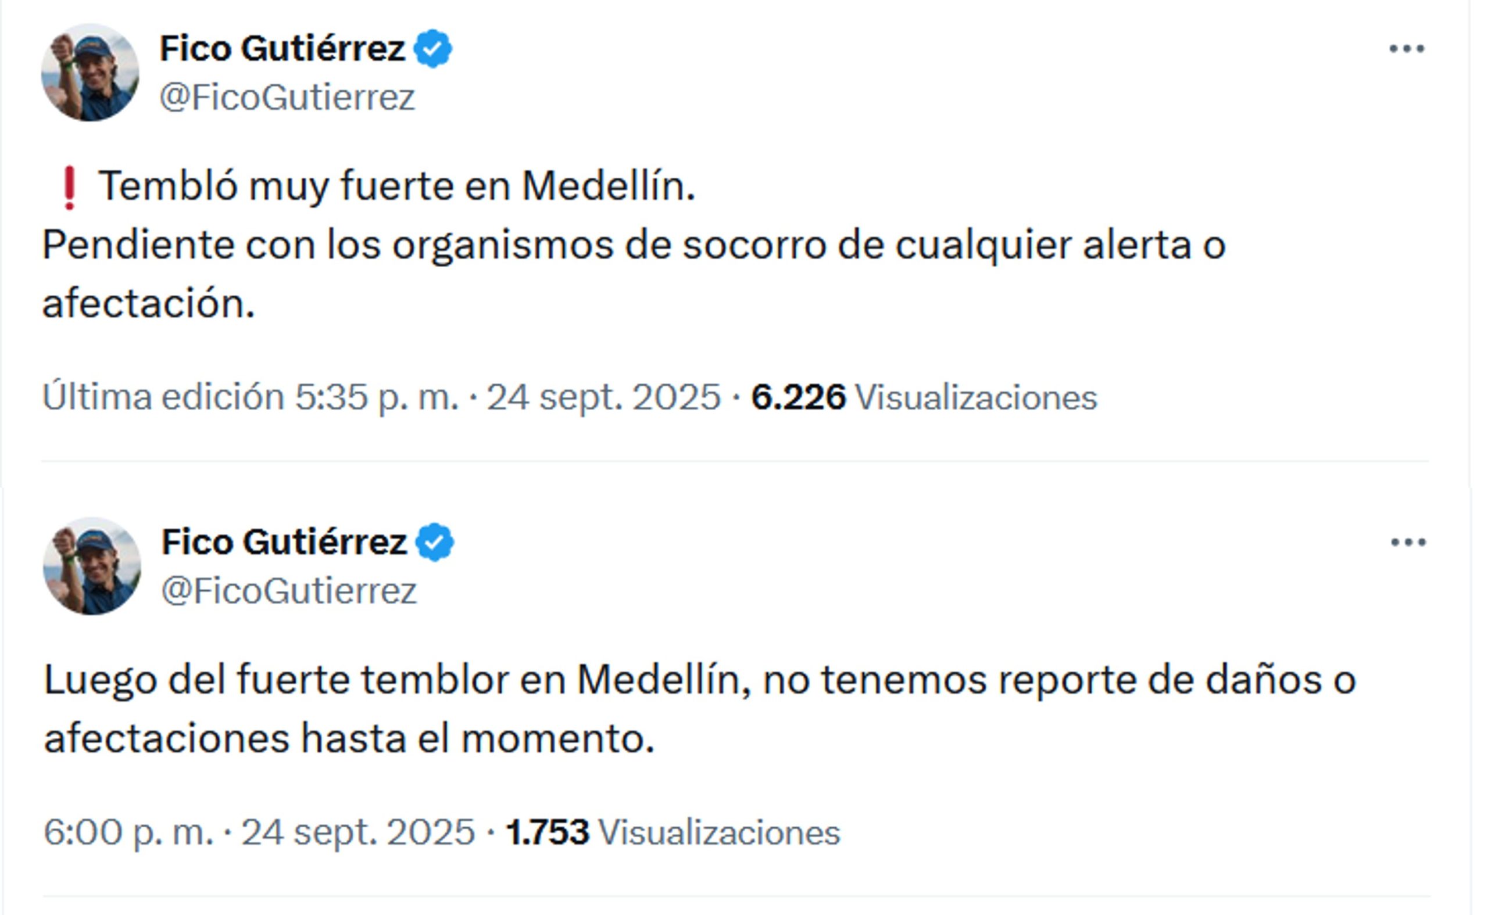View edit history via "Última edición"
Viewport: 1488px width, 915px height.
point(163,397)
